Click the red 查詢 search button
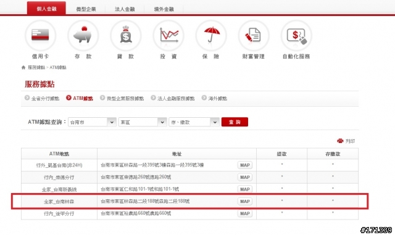The height and width of the screenshot is (235, 395). click(235, 122)
